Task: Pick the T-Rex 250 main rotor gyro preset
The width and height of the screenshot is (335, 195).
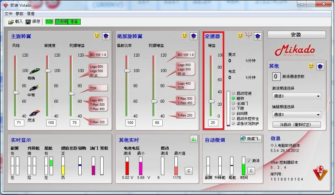Action: [98, 122]
